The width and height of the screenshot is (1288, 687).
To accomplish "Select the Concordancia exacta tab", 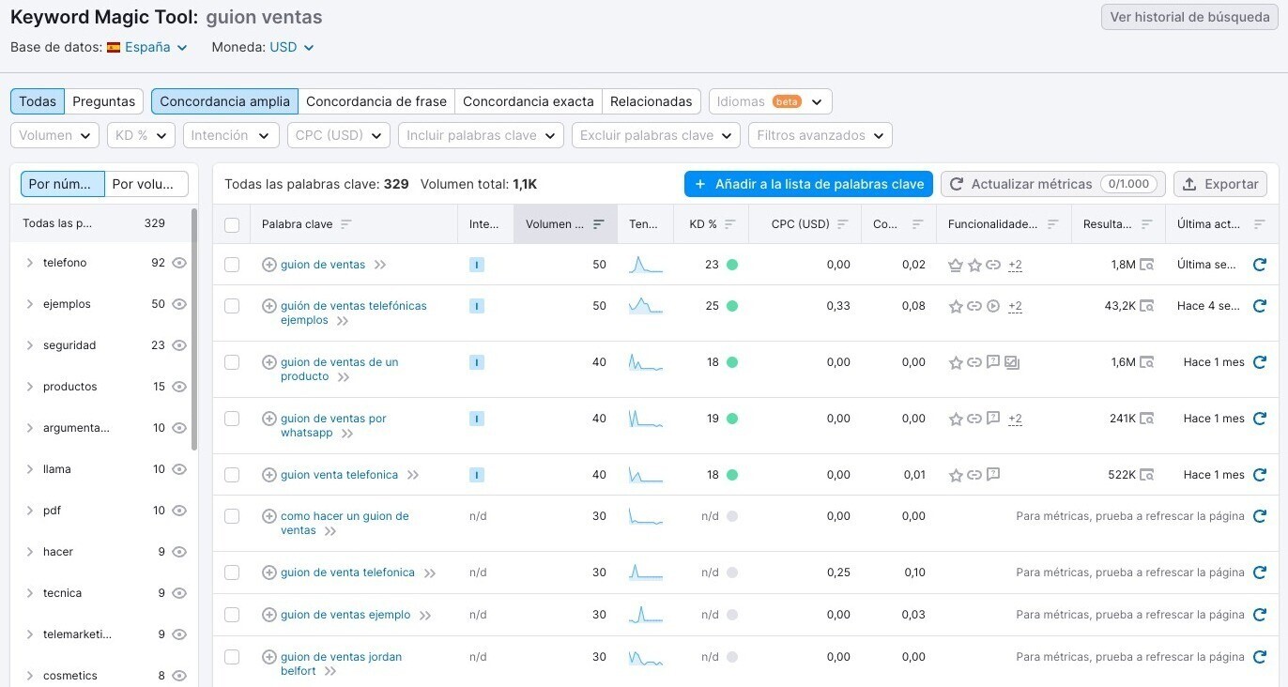I will [x=528, y=100].
